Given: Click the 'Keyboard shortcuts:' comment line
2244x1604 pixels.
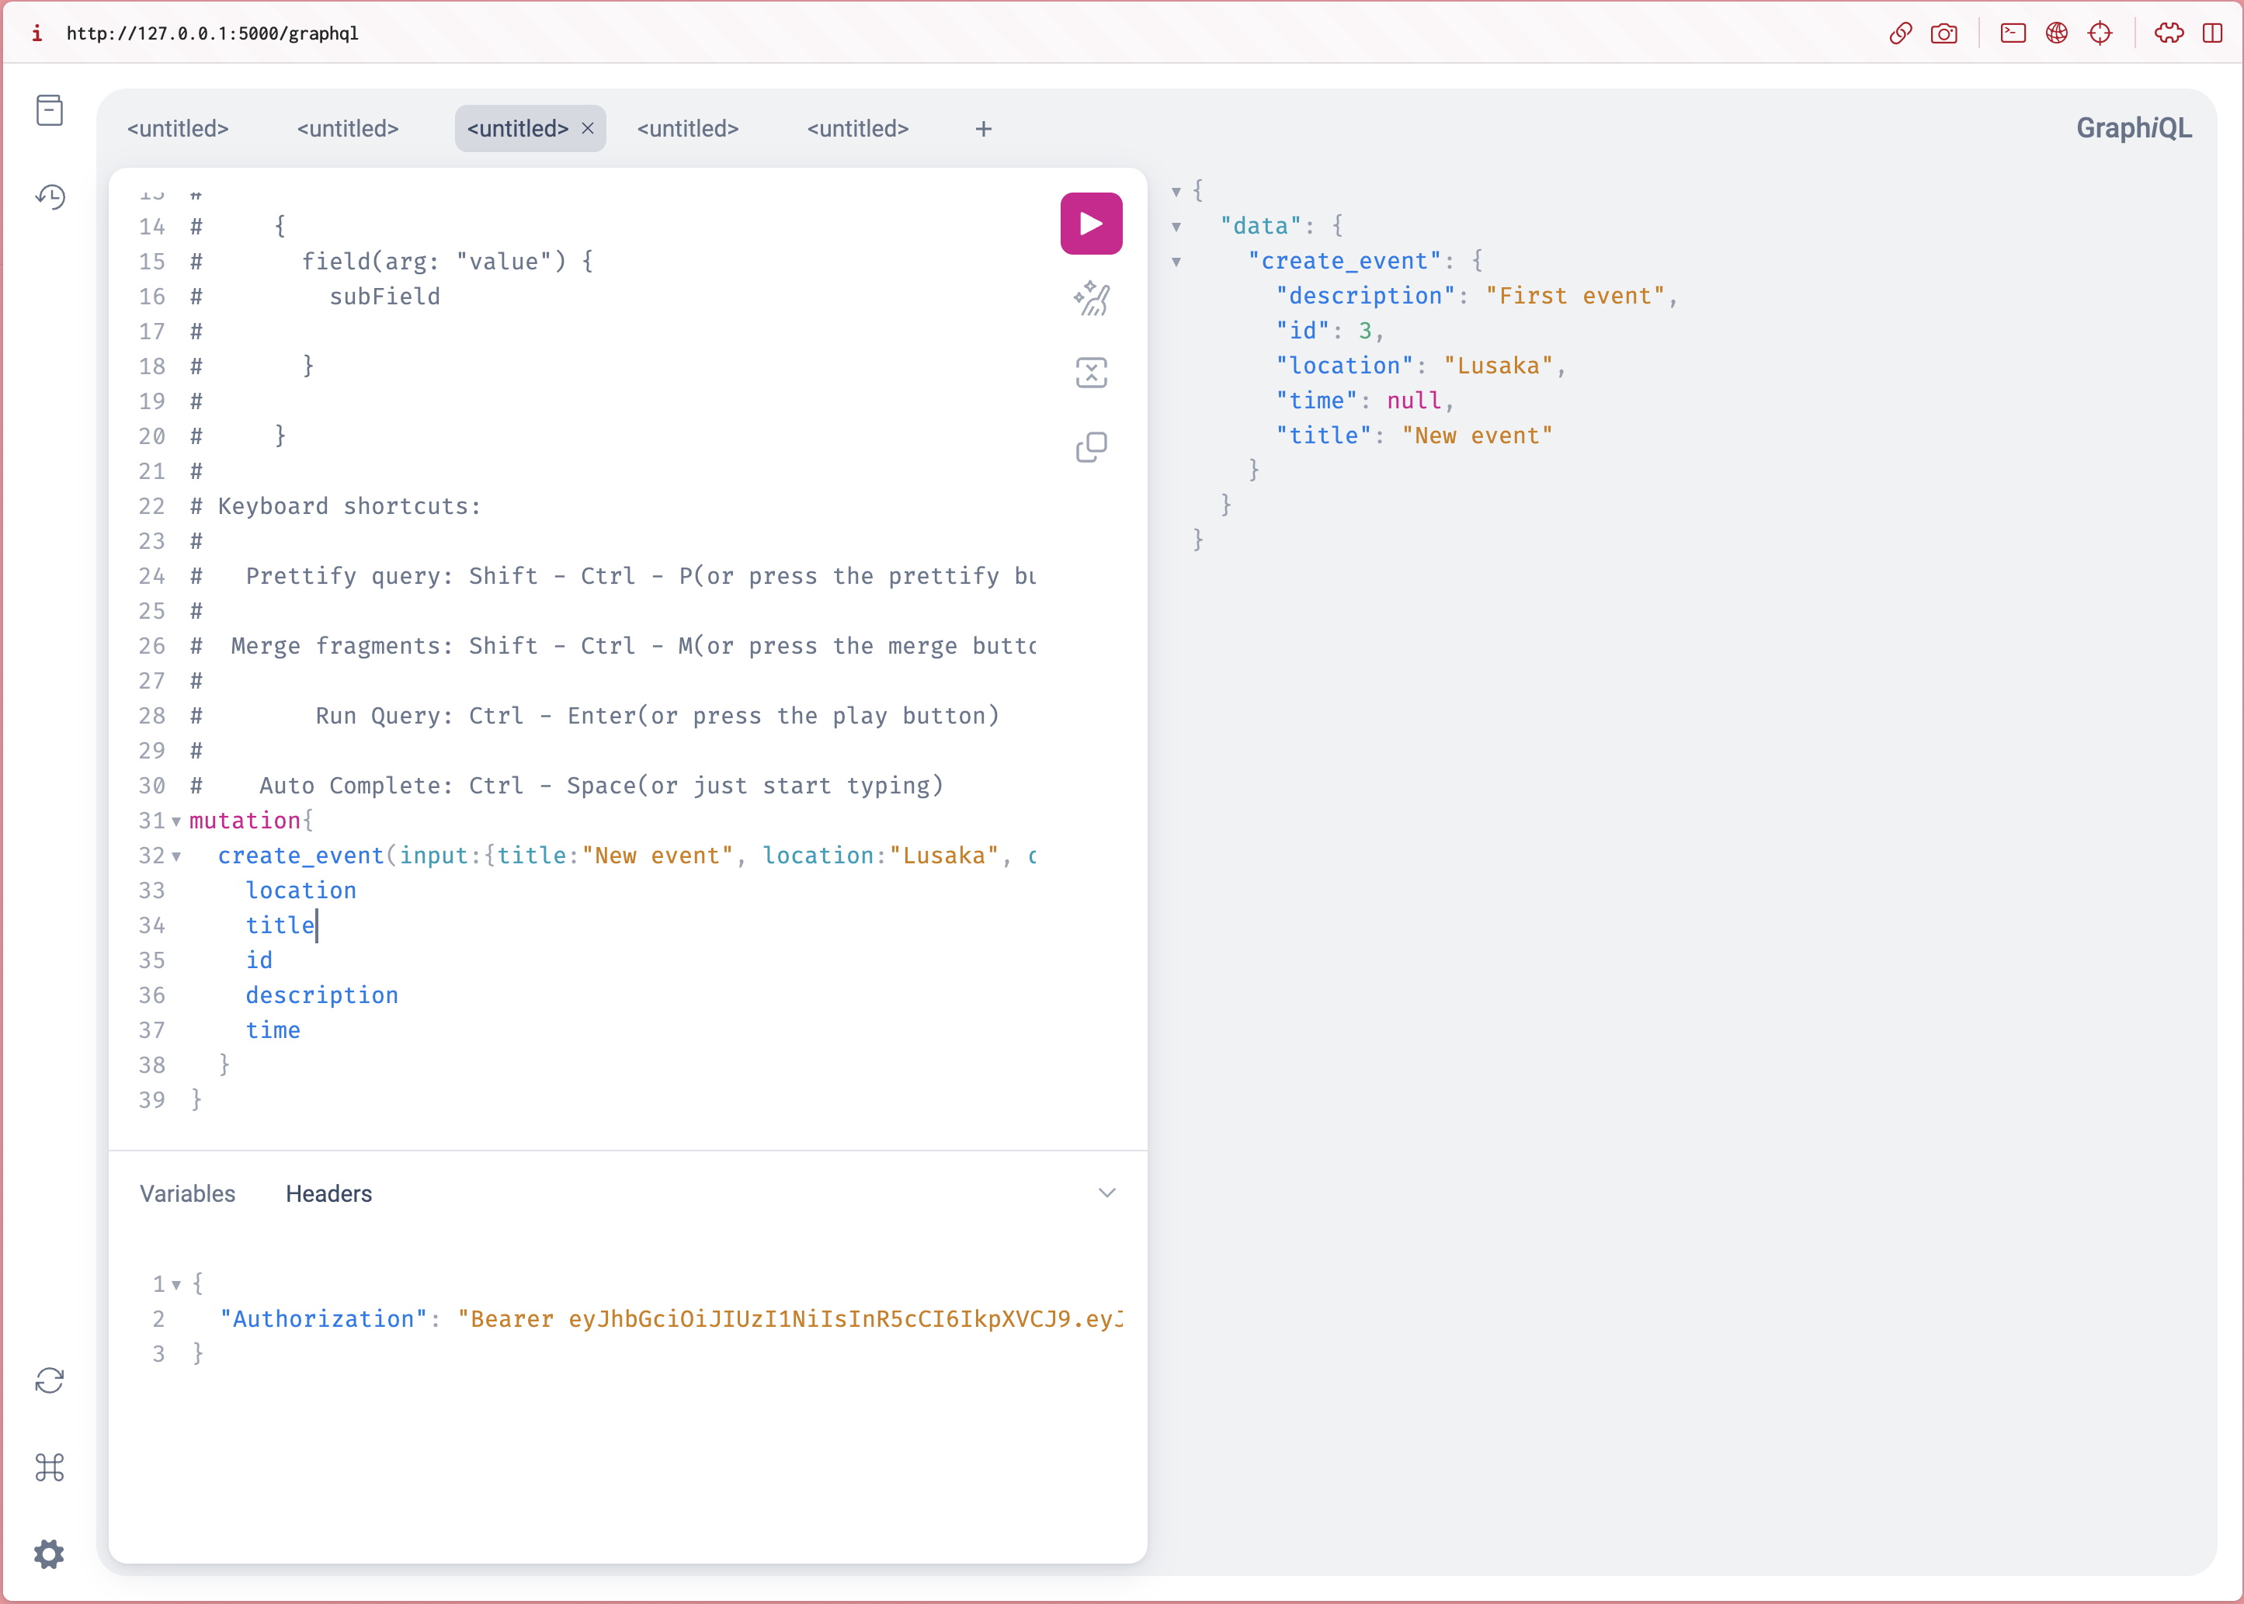Looking at the screenshot, I should tap(335, 505).
